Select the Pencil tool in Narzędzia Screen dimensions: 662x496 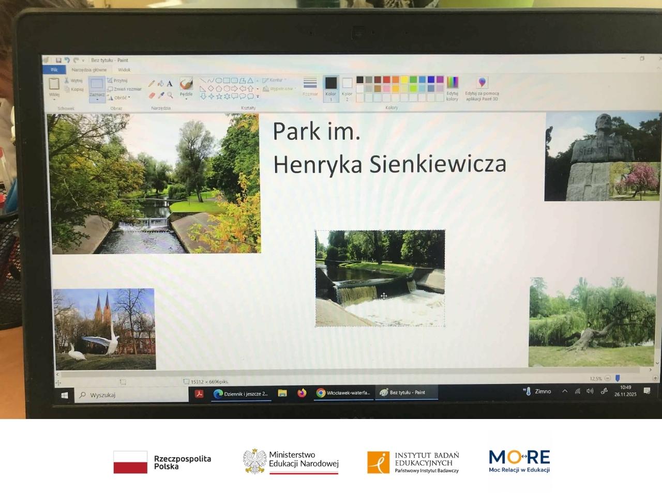(152, 84)
